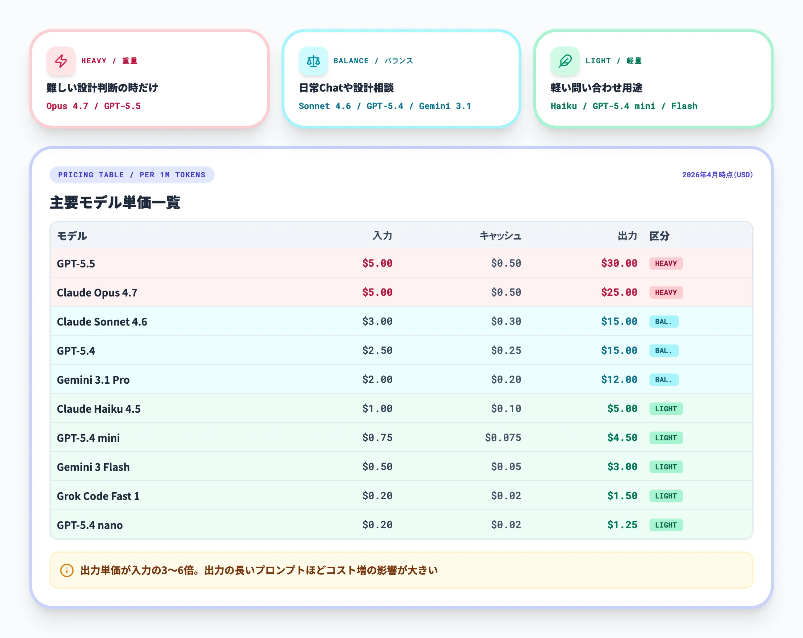Click the $0.075 cache price for GPT-5.4 mini
This screenshot has height=638, width=803.
(503, 437)
